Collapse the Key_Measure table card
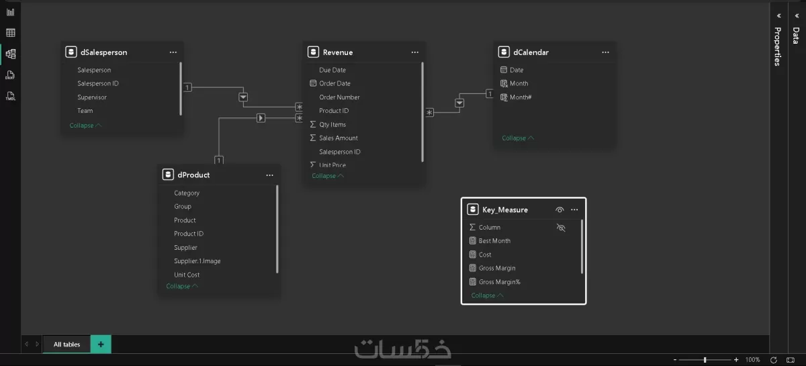The width and height of the screenshot is (806, 366). click(x=487, y=295)
